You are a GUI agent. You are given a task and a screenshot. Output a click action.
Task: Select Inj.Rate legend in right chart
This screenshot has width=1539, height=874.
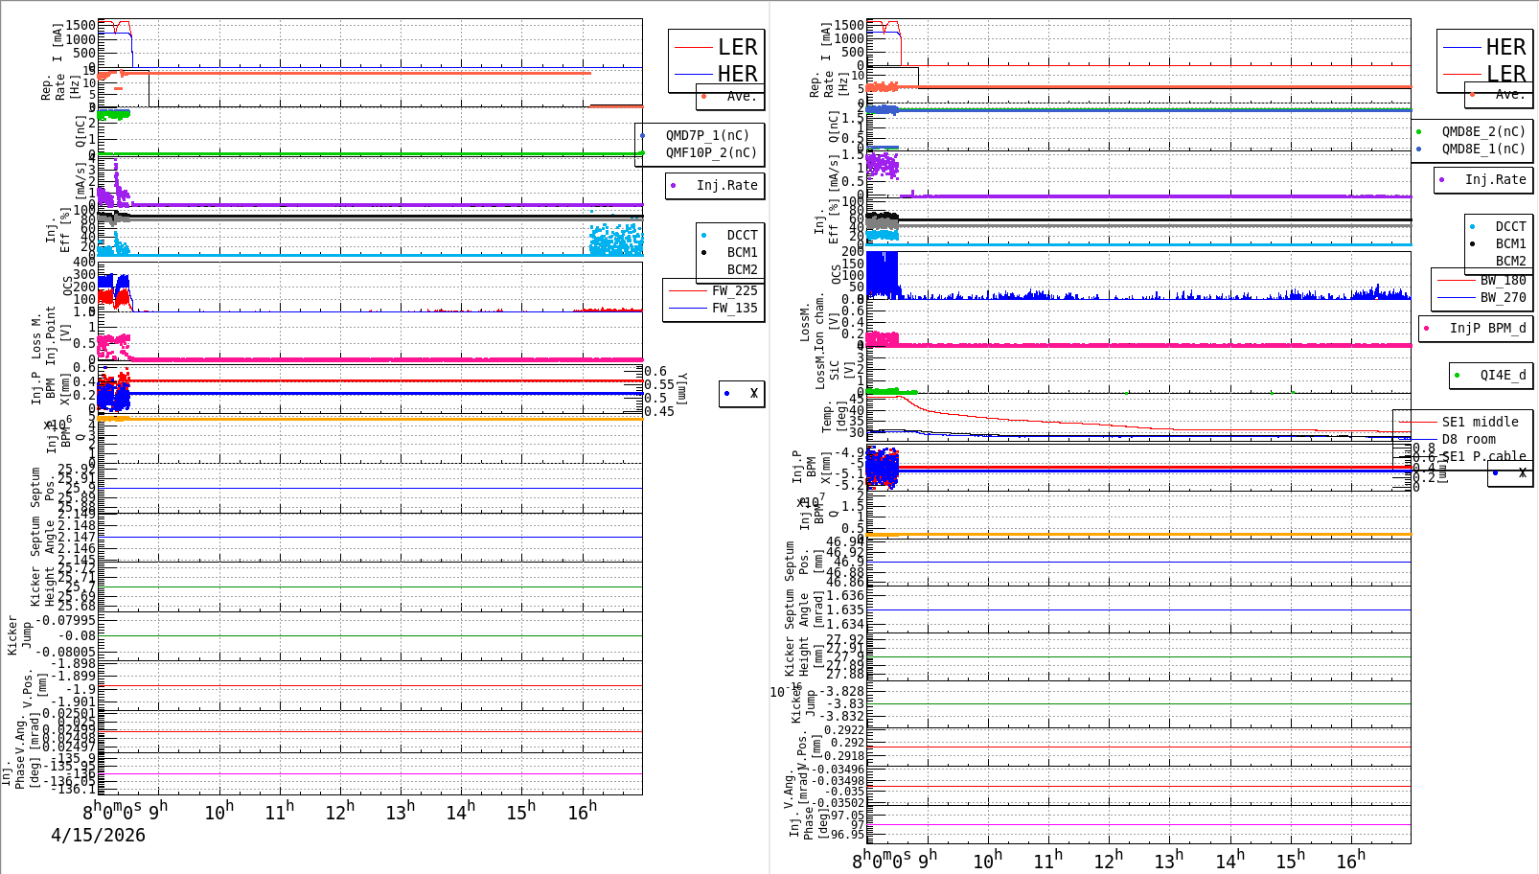[1495, 179]
